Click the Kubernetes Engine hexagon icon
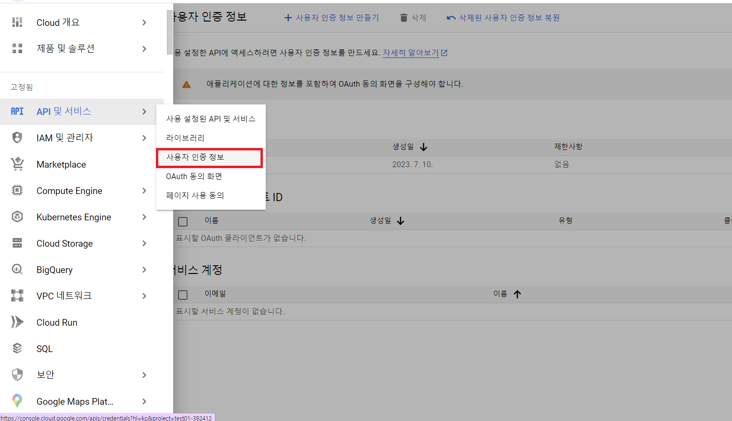 (x=17, y=216)
